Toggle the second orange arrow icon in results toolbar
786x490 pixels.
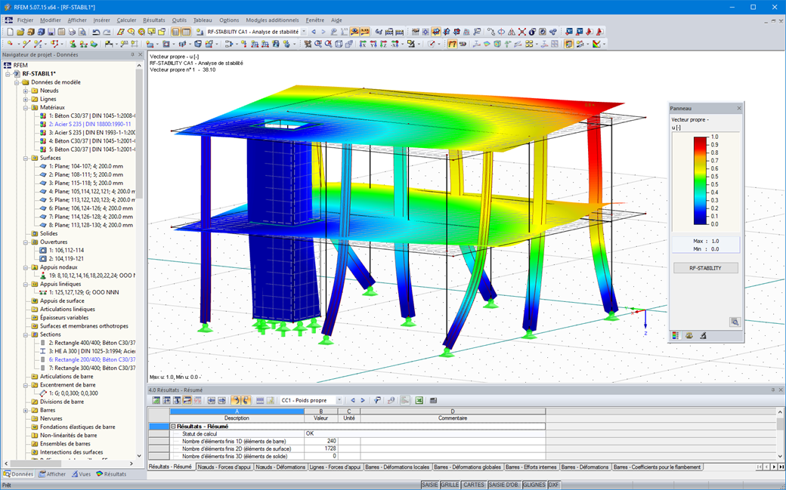pos(246,400)
